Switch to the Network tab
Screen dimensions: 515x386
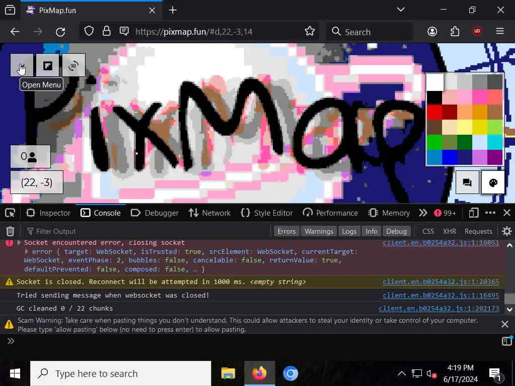click(x=210, y=213)
